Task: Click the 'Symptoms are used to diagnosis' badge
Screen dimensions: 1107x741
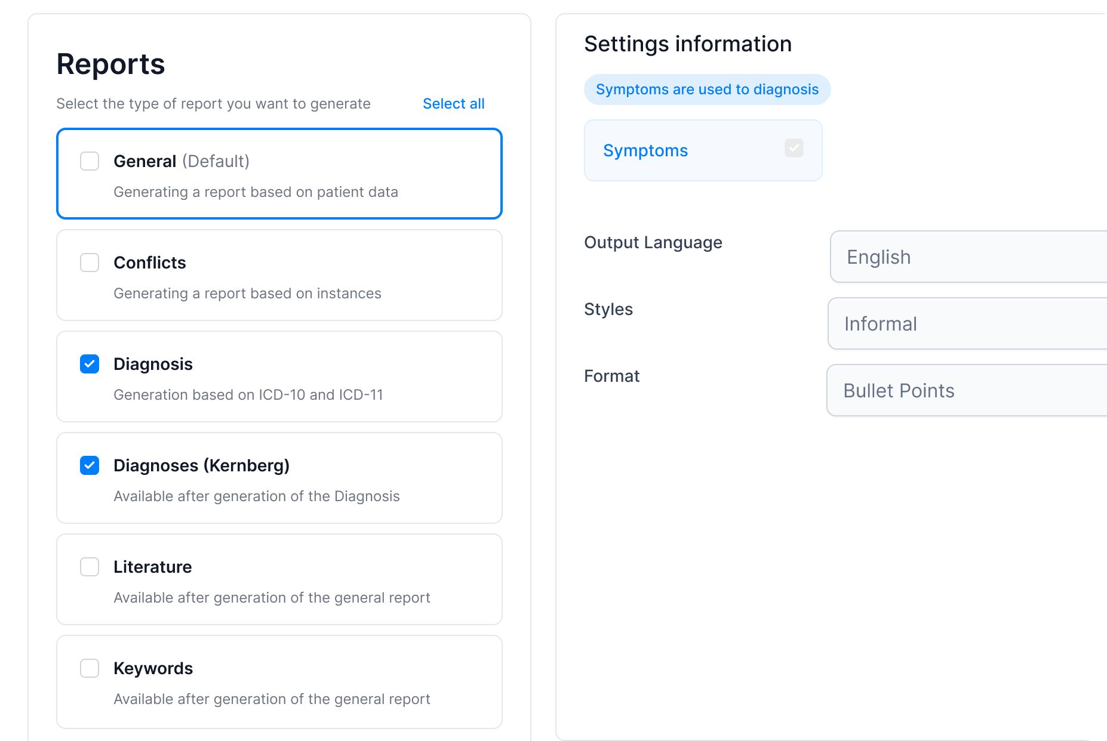Action: pos(708,89)
